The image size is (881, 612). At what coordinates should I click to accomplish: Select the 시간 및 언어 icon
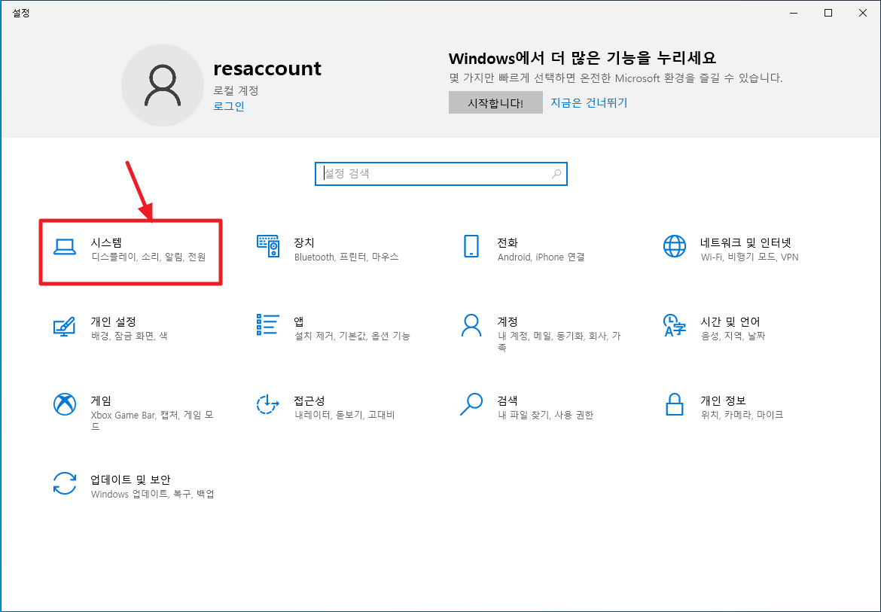(x=674, y=325)
